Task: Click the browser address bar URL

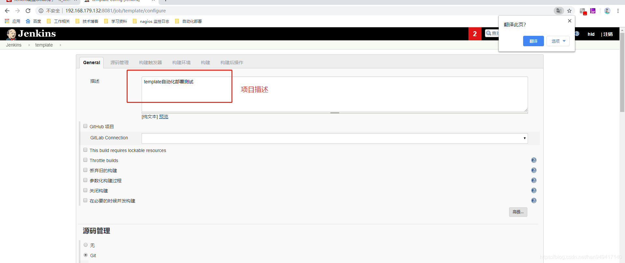Action: 116,11
